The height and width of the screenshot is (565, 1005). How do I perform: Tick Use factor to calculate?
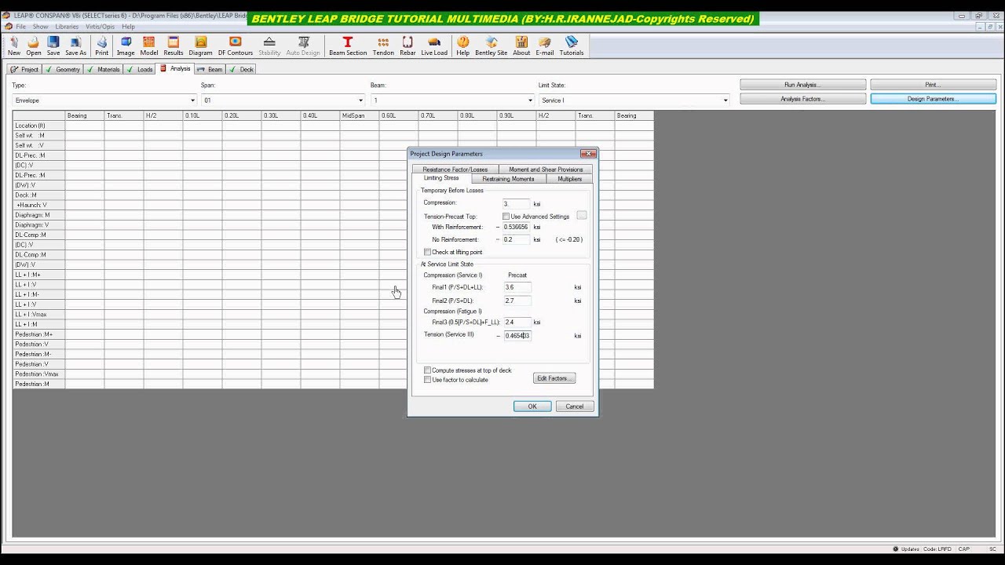click(428, 380)
